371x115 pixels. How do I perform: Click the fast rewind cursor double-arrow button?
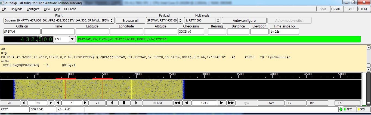tap(178, 103)
